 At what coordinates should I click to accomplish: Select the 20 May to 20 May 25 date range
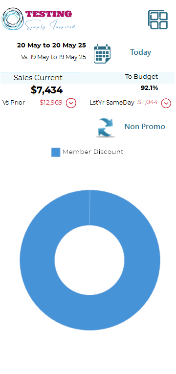[51, 45]
